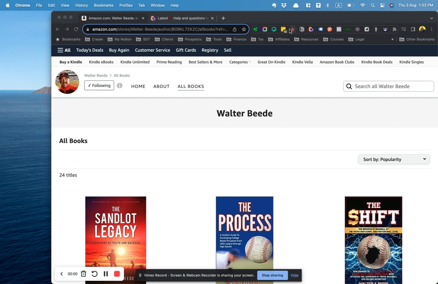Open The Sandlot Legacy book cover
438x284 pixels.
(x=116, y=240)
